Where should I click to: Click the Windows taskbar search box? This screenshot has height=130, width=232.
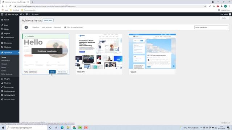tap(26, 127)
